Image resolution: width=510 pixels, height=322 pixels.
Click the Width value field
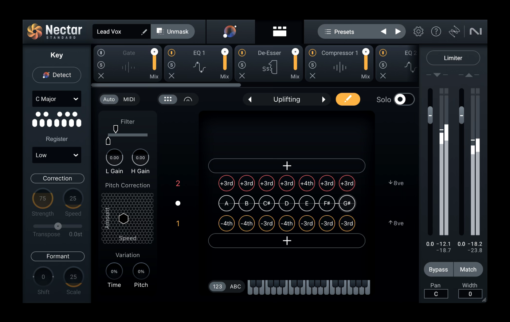[470, 294]
